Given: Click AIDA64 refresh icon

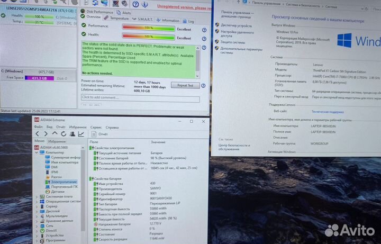Looking at the screenshot, I should tap(63, 134).
